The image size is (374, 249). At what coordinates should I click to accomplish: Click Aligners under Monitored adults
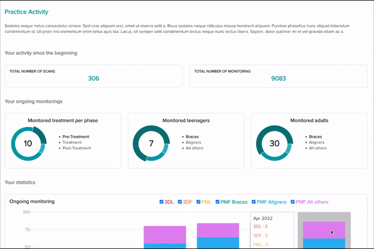pos(317,143)
